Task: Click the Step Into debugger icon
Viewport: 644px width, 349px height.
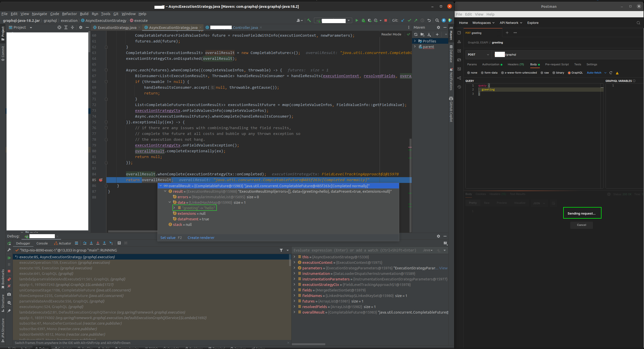Action: tap(91, 243)
